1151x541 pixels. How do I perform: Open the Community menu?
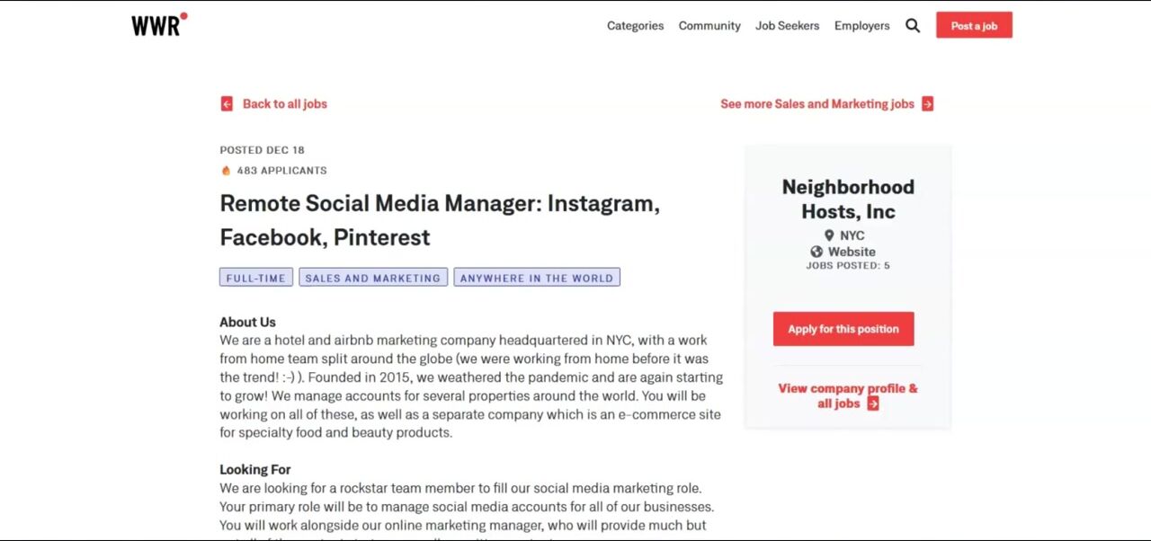pos(709,26)
